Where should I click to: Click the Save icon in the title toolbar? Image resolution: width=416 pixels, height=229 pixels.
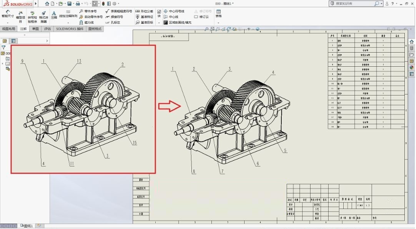[x=70, y=3]
